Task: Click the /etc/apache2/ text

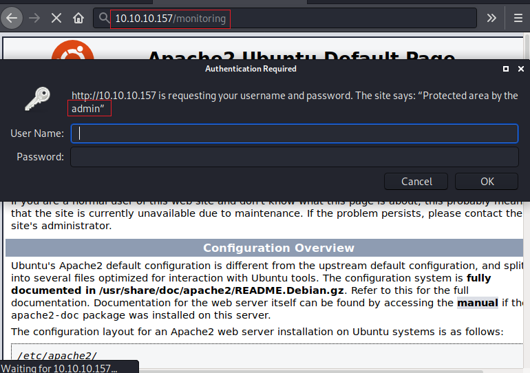Action: (x=57, y=356)
